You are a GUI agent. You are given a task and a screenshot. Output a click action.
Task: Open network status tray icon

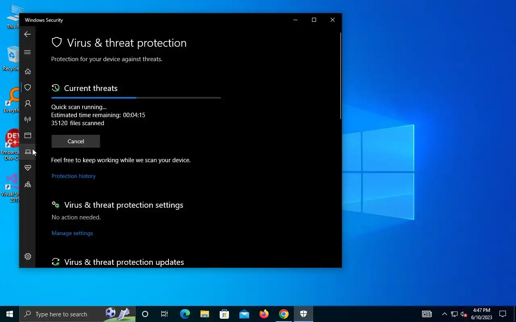[x=454, y=314]
